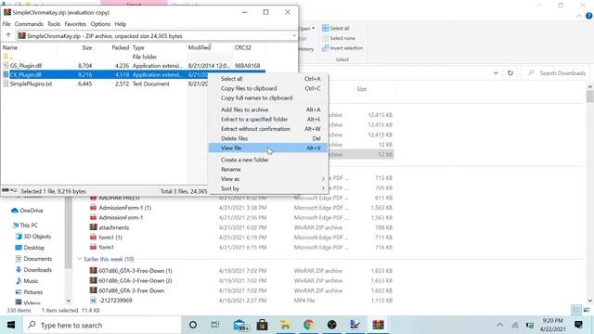
Task: Choose Select all in context menu
Action: (268, 79)
